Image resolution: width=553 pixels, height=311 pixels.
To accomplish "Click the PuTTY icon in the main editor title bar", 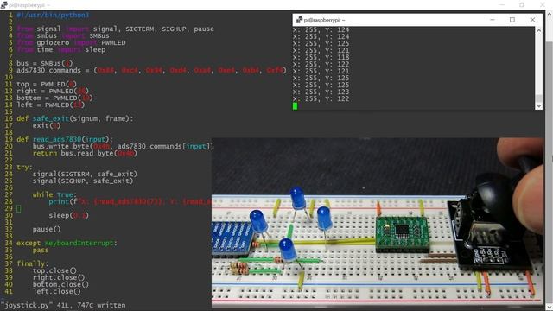I will click(4, 4).
